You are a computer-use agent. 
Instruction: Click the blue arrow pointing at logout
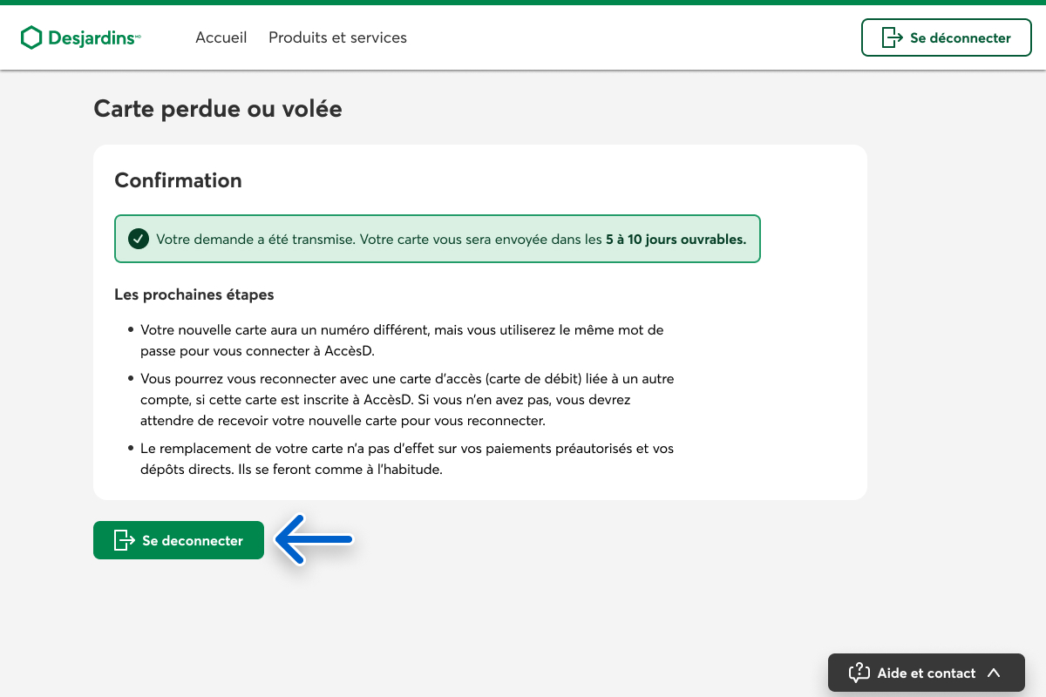(314, 540)
